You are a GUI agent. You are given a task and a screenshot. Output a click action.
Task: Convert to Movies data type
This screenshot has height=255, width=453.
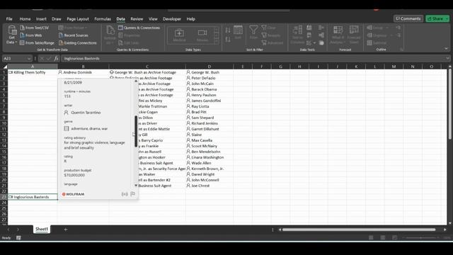point(202,35)
